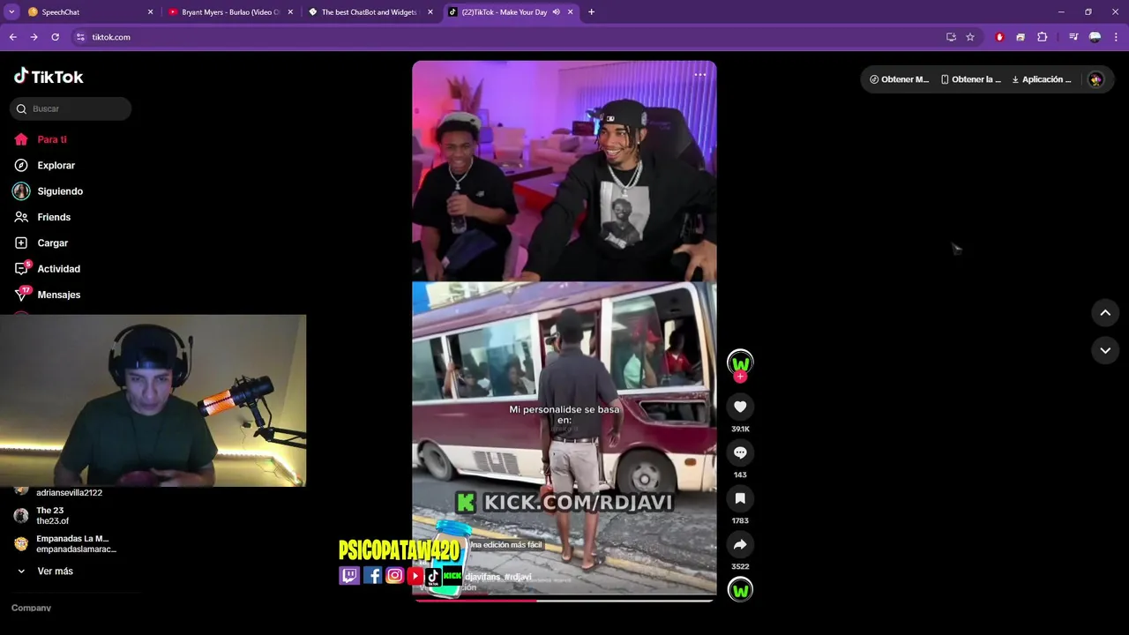
Task: Open the Chrome extensions puzzle icon
Action: [x=1043, y=37]
